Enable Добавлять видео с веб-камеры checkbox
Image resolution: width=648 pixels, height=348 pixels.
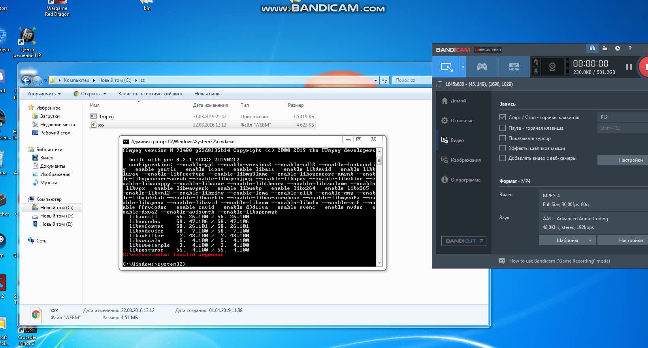pyautogui.click(x=503, y=158)
